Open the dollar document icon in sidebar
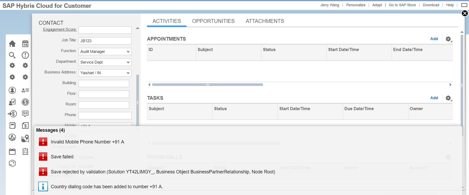Viewport: 469px width, 195px height. coord(25,125)
